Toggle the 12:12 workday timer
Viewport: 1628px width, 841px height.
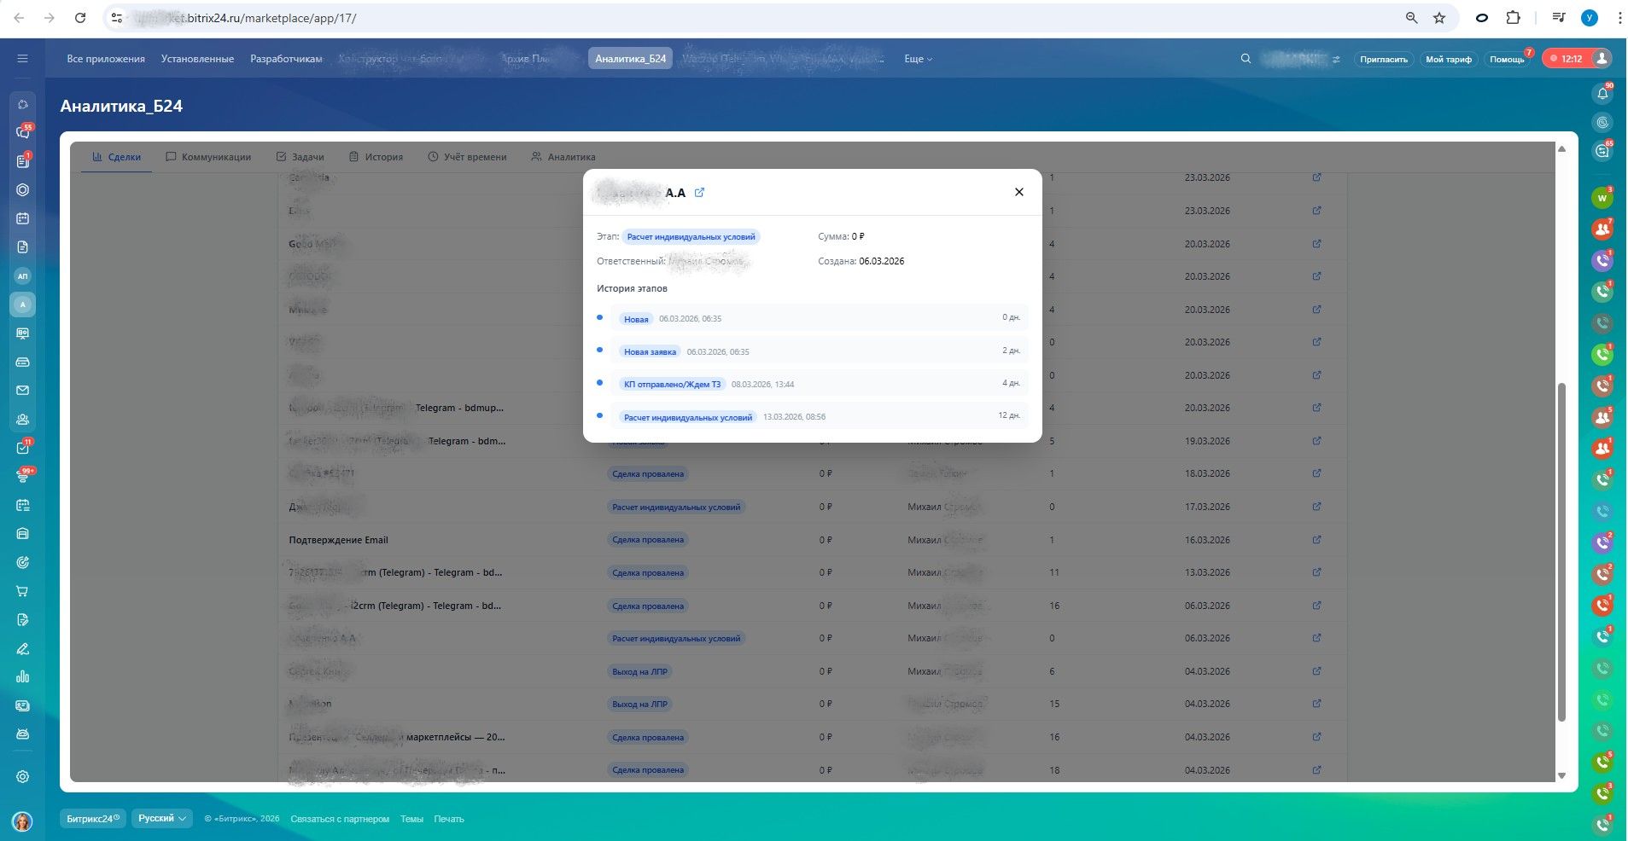point(1567,59)
